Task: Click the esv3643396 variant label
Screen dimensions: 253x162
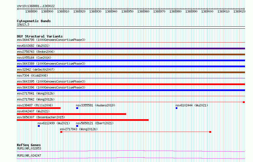Action: pyautogui.click(x=51, y=87)
